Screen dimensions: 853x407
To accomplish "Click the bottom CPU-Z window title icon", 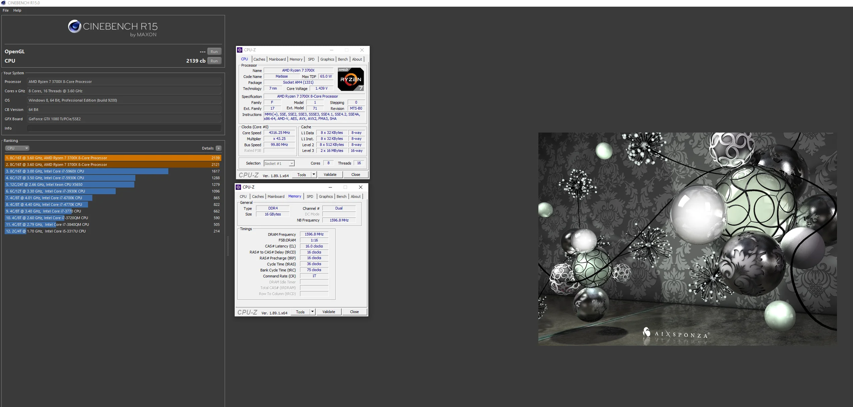I will (238, 187).
